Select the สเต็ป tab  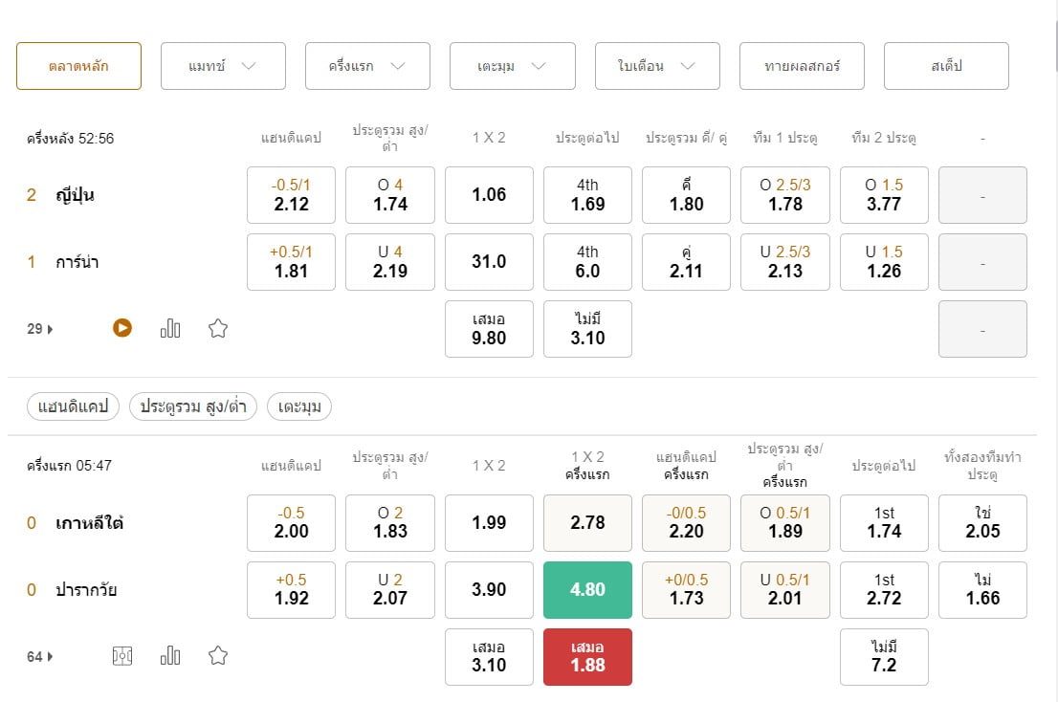[947, 66]
